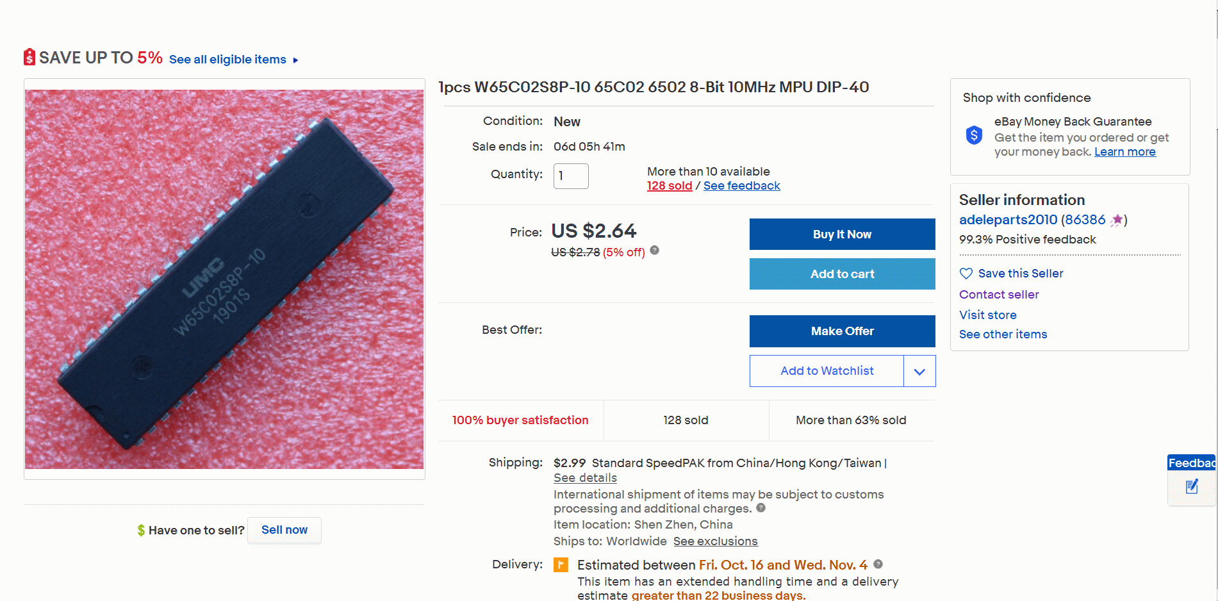Screen dimensions: 1218x601
Task: Click the red savings tag icon
Action: [29, 57]
